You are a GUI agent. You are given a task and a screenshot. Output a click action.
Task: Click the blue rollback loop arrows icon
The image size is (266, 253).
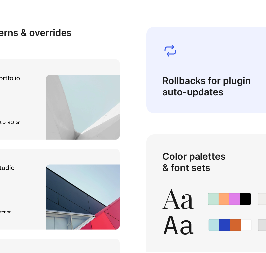pyautogui.click(x=170, y=51)
